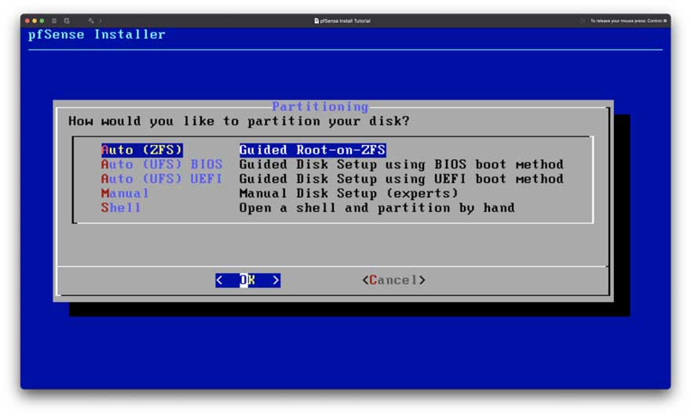Choose the Manual partitioning entry
Viewport: 691px width, 416px height.
tap(125, 193)
